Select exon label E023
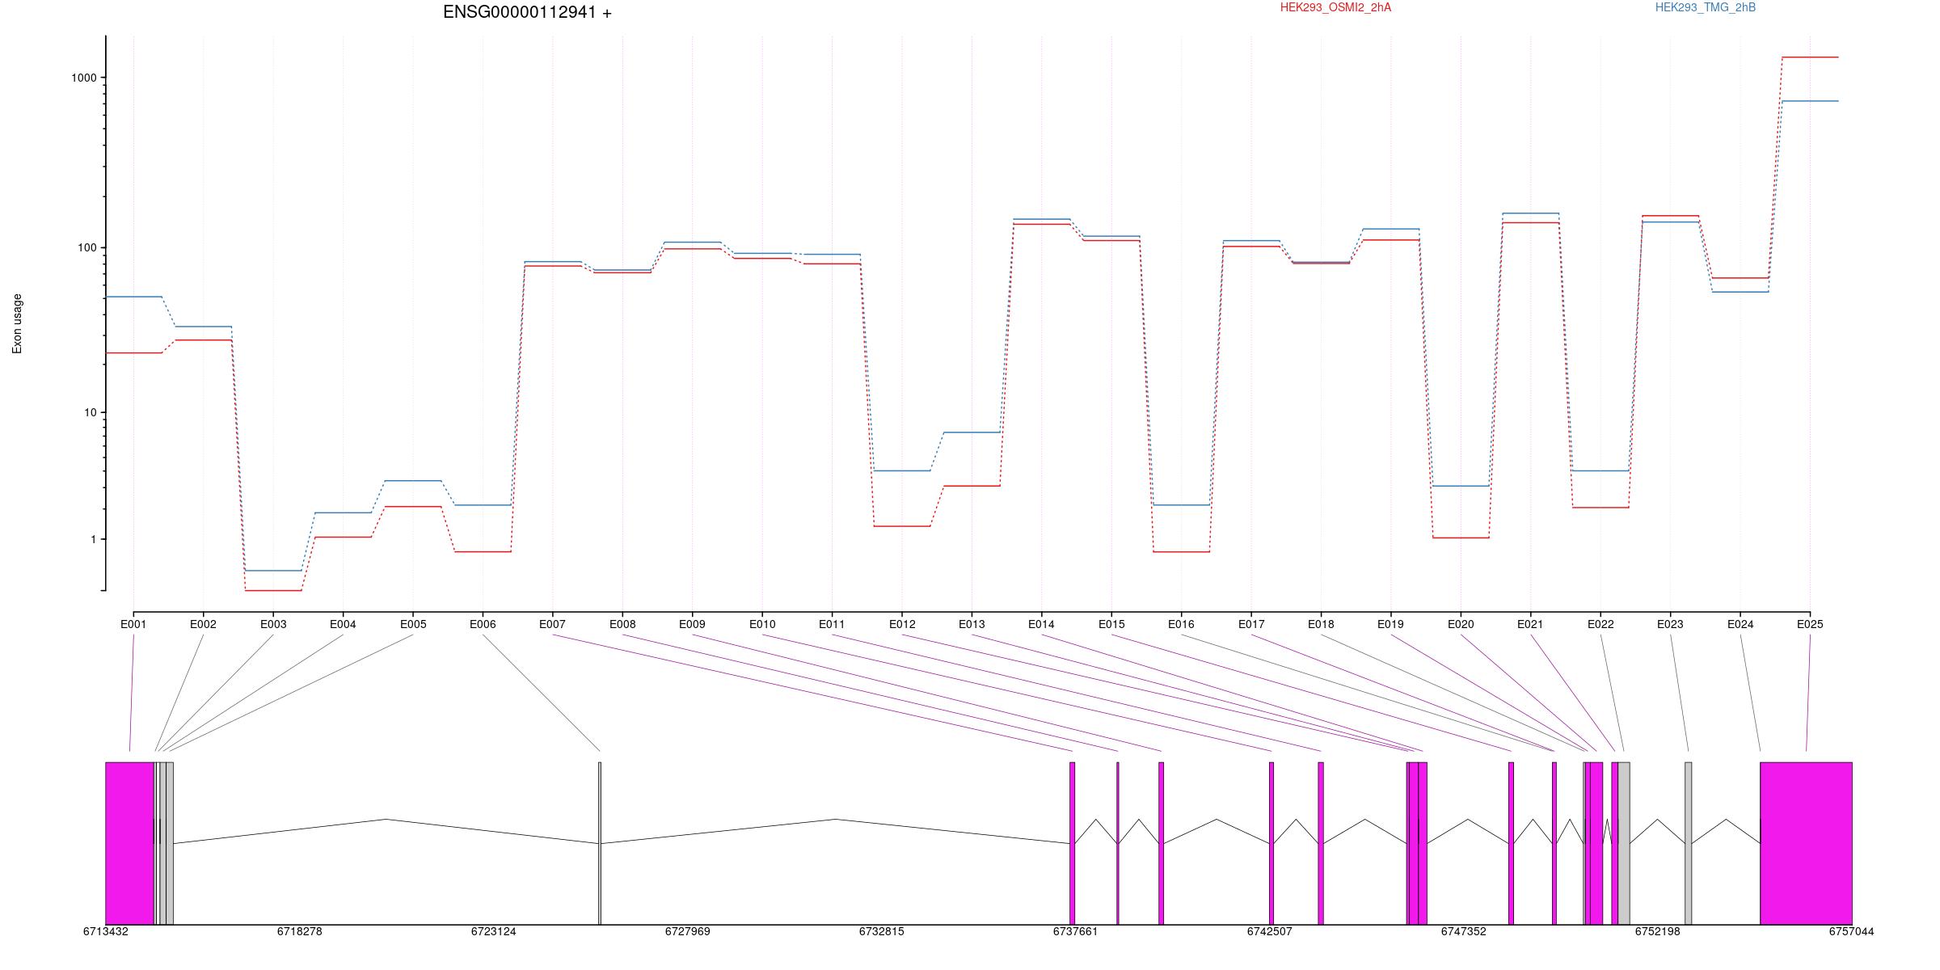The image size is (1940, 970). point(1670,624)
